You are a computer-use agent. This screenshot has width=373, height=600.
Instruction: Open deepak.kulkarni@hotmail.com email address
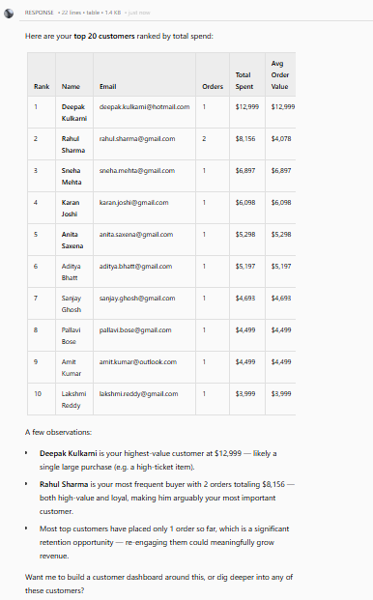(144, 106)
